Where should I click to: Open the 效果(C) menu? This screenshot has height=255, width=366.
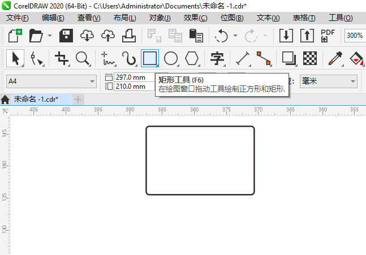pos(195,18)
